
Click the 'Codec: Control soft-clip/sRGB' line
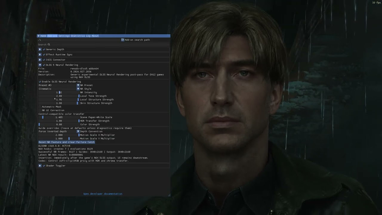coord(83,161)
